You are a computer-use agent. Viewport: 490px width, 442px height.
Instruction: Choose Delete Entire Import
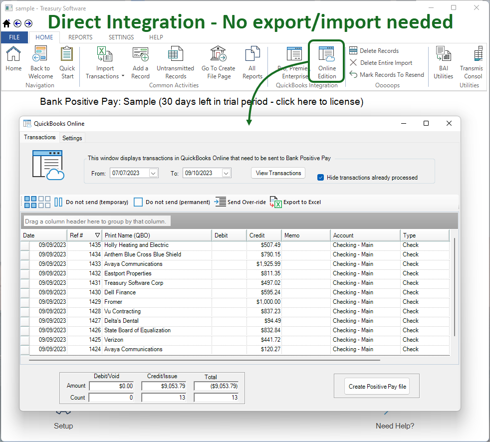381,63
